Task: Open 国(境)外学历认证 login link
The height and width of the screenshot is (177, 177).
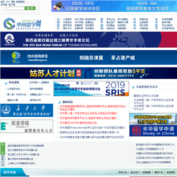Action: [17, 94]
